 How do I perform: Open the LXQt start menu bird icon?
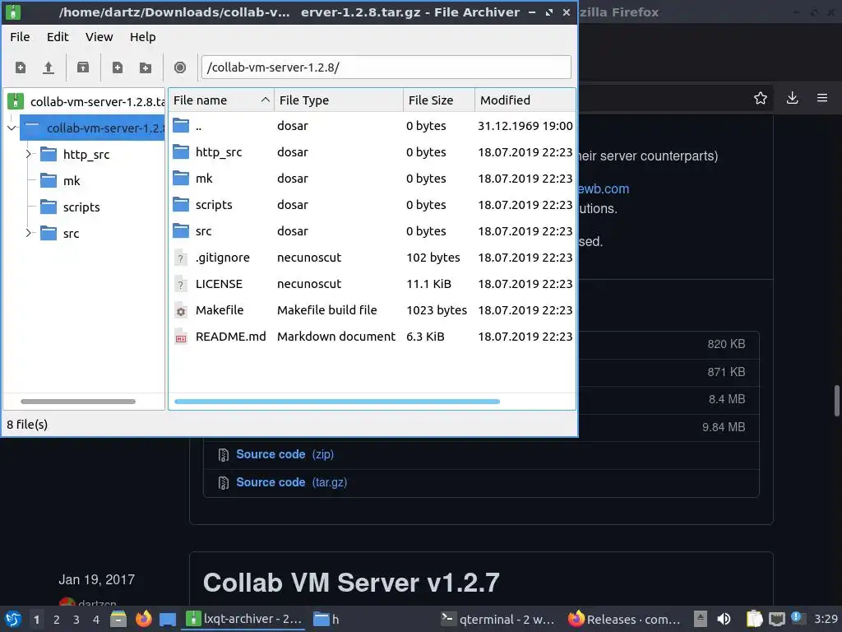point(13,619)
